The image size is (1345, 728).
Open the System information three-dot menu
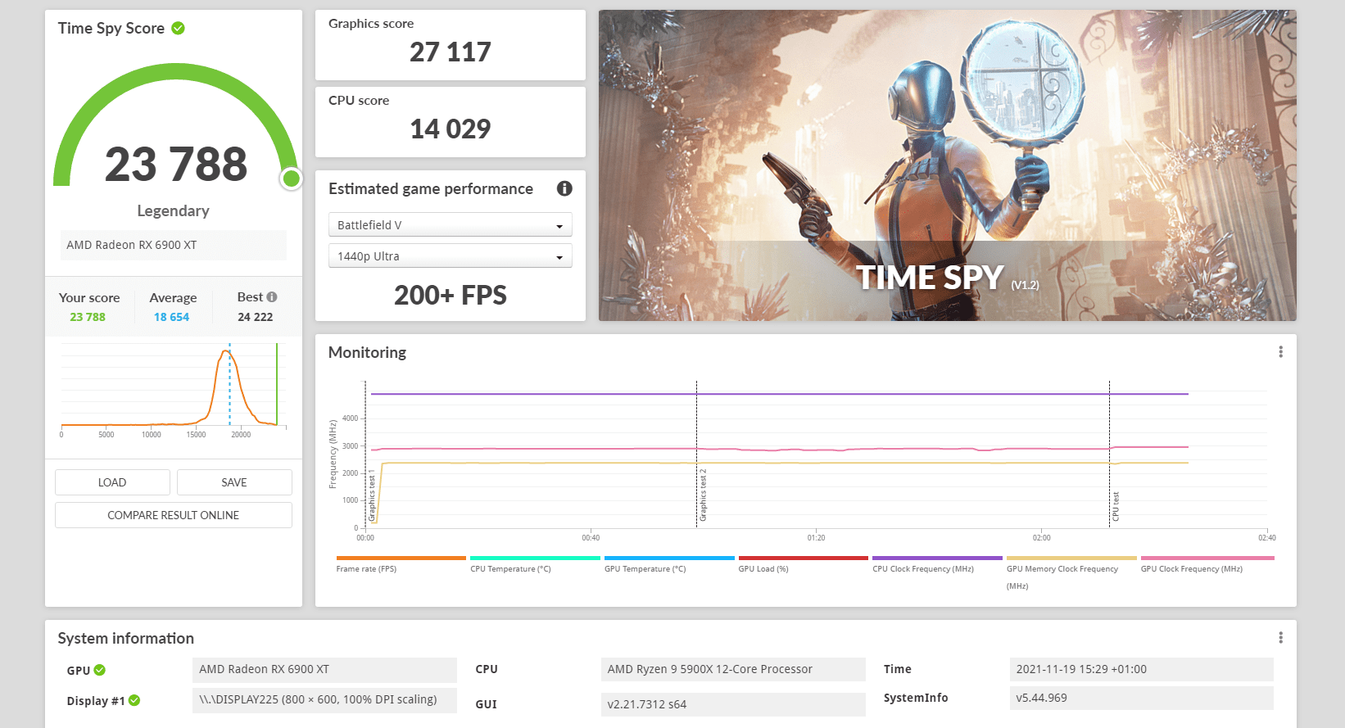[x=1280, y=637]
